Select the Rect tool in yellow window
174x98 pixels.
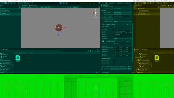[x=148, y=3]
